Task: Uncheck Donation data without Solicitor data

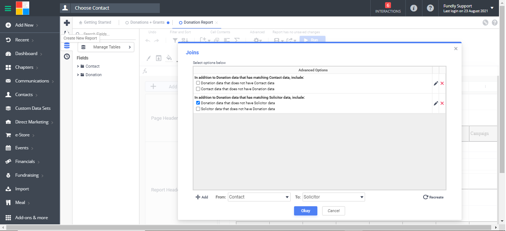Action: (198, 103)
